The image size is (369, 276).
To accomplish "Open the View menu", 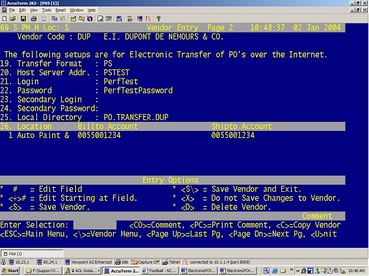I will tap(34, 10).
